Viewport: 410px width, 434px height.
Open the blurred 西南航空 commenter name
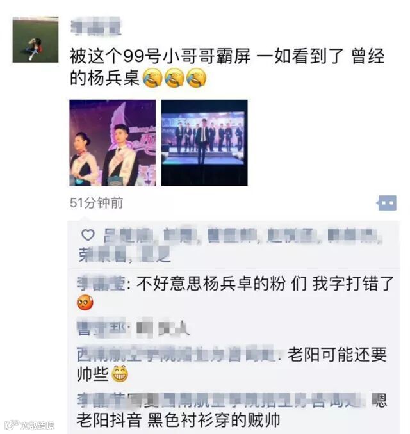[176, 354]
